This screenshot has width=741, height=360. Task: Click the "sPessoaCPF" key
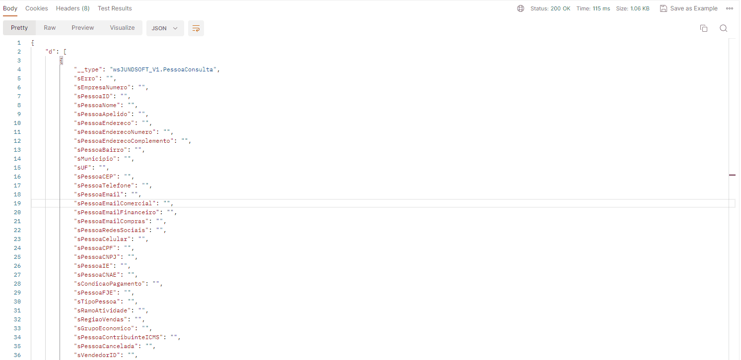(95, 248)
